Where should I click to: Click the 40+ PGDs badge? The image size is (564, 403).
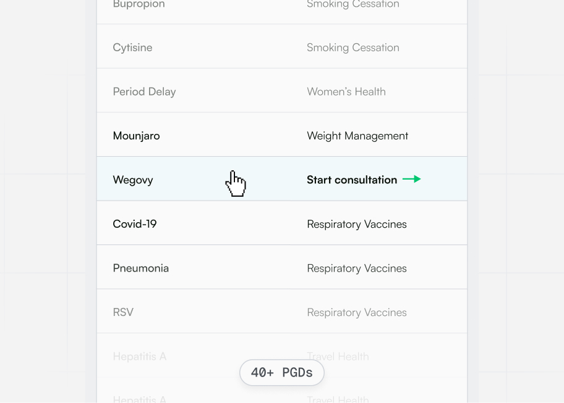coord(281,373)
